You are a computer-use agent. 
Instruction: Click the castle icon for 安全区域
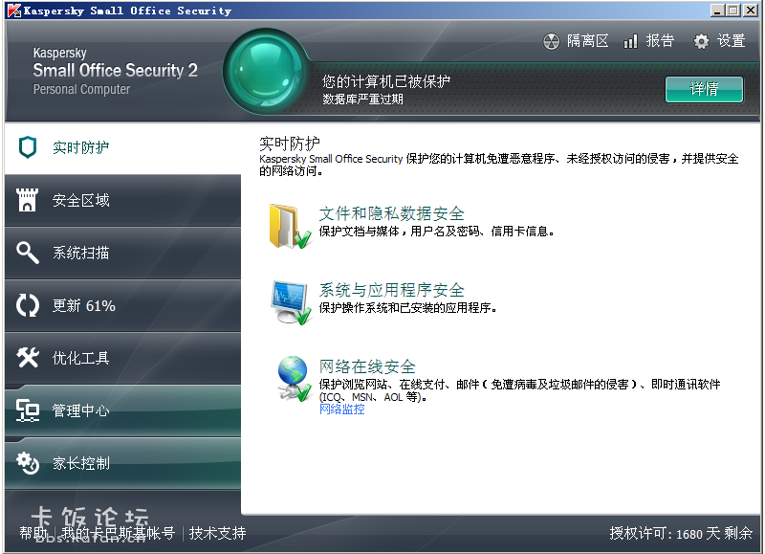pyautogui.click(x=28, y=200)
